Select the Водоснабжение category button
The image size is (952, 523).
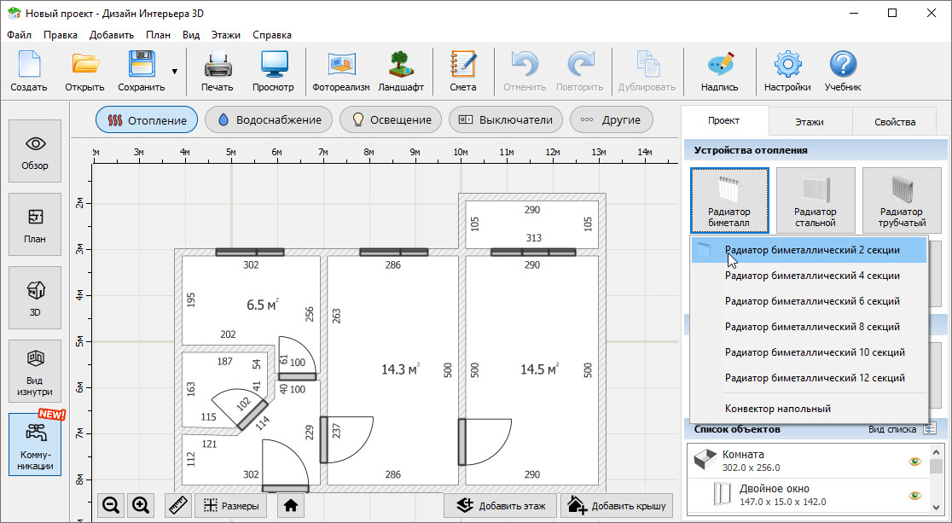(x=269, y=120)
